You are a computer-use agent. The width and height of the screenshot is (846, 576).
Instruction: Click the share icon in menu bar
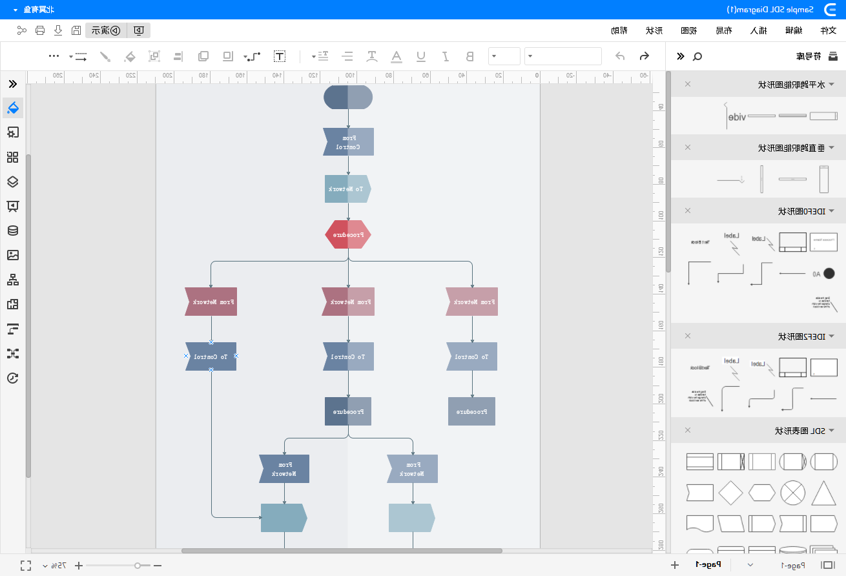click(22, 30)
